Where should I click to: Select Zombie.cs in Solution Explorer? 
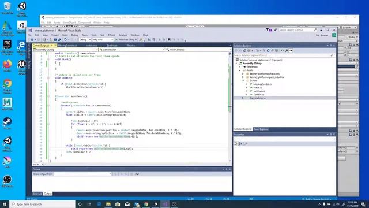point(259,94)
